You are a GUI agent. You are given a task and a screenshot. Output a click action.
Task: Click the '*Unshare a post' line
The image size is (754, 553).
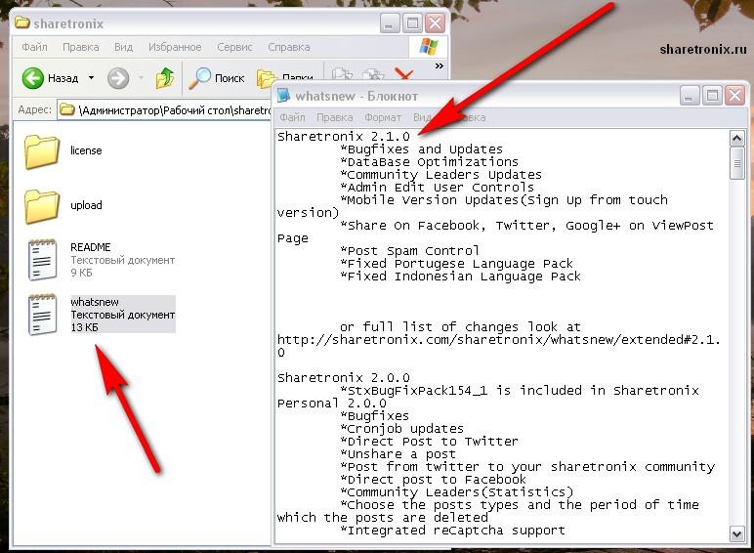(398, 454)
